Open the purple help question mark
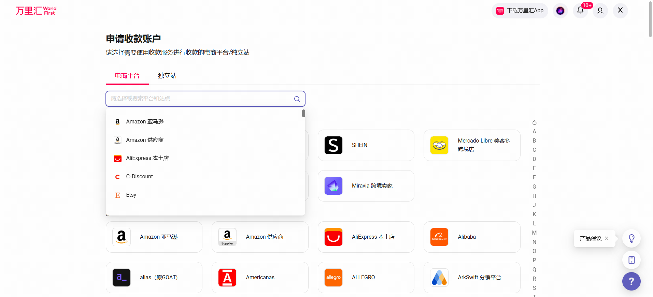Image resolution: width=653 pixels, height=297 pixels. 631,281
